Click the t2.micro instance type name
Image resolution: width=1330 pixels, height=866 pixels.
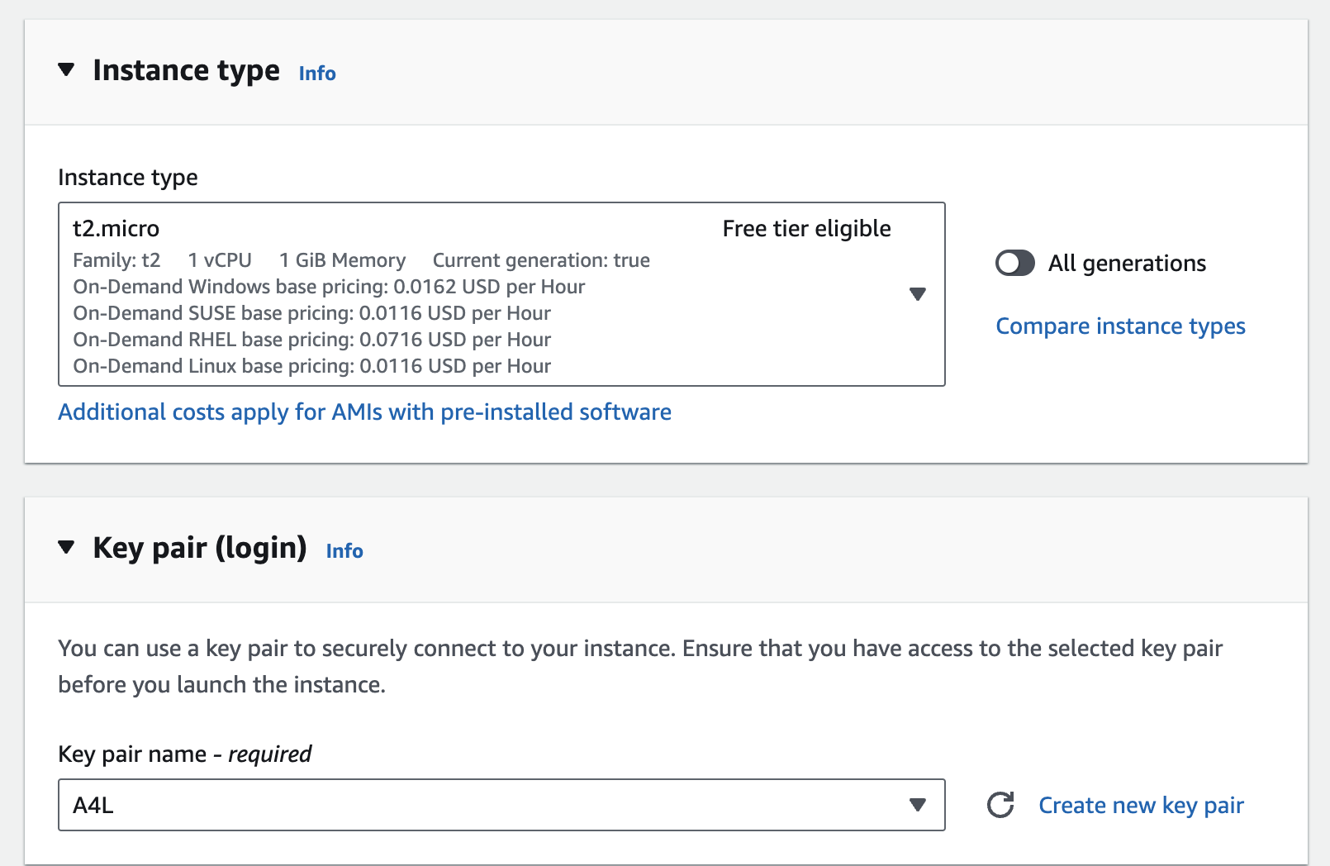pyautogui.click(x=116, y=229)
